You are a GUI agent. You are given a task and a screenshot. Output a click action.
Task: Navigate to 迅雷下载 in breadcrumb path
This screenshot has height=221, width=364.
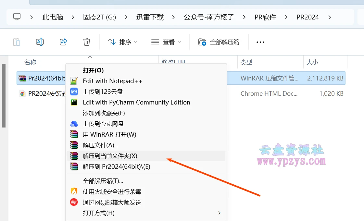(x=150, y=17)
